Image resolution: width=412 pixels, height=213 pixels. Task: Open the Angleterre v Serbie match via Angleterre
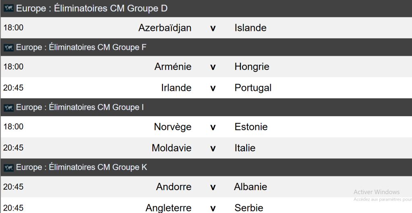pos(168,208)
